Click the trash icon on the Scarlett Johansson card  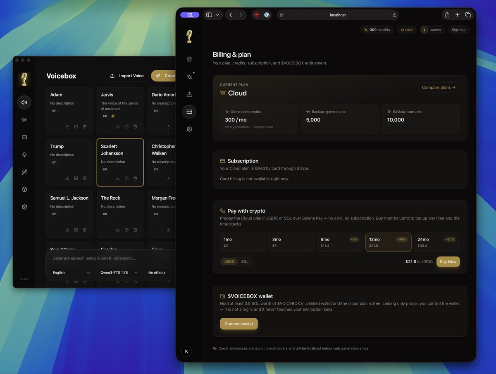[x=135, y=179]
